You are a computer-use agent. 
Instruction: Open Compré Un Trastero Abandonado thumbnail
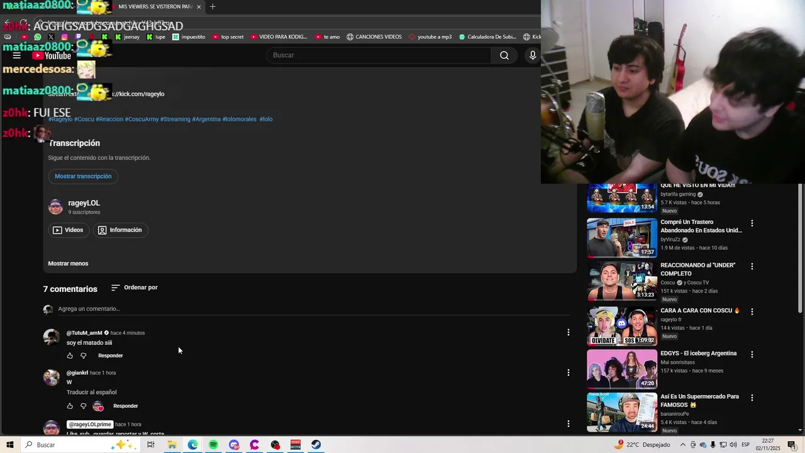621,238
